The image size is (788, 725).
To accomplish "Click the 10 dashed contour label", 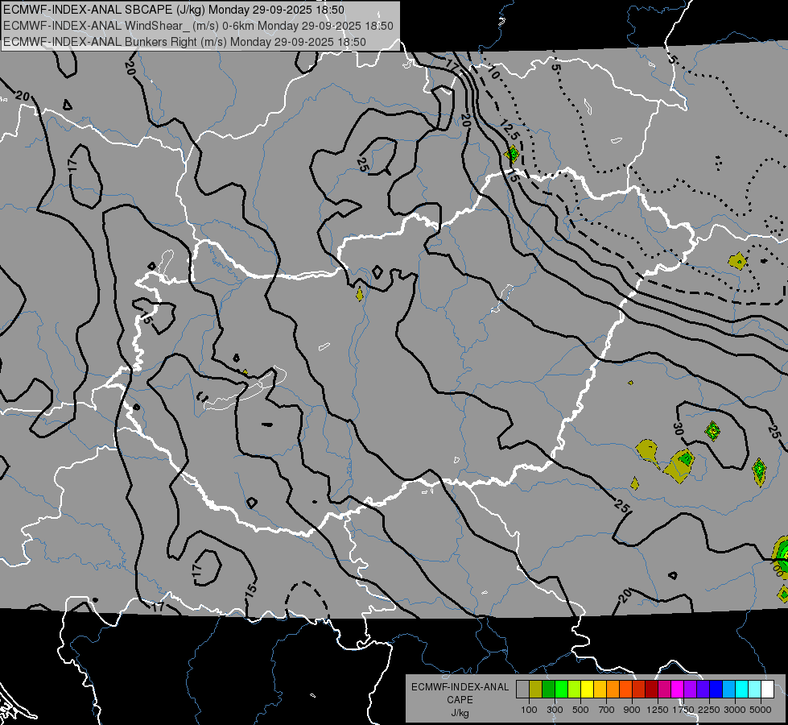I will pyautogui.click(x=493, y=73).
